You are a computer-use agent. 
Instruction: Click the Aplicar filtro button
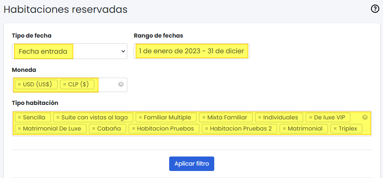[x=192, y=164]
